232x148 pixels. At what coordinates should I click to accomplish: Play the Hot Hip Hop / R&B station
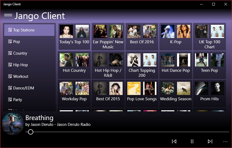click(x=108, y=65)
